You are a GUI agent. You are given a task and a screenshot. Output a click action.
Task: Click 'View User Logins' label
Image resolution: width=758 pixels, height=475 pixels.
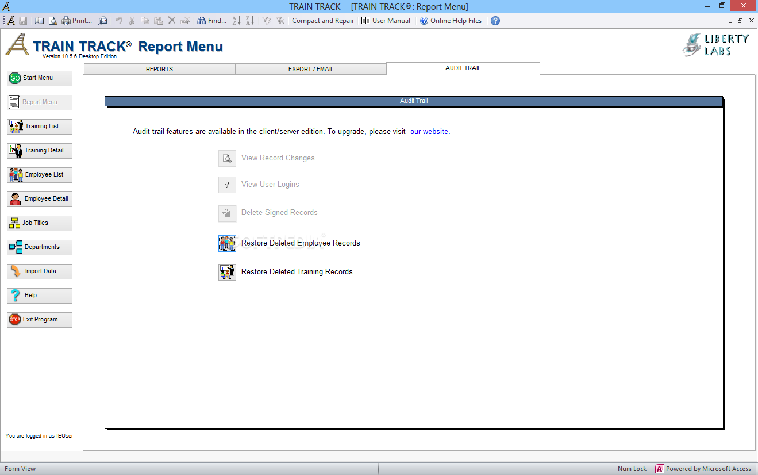270,185
